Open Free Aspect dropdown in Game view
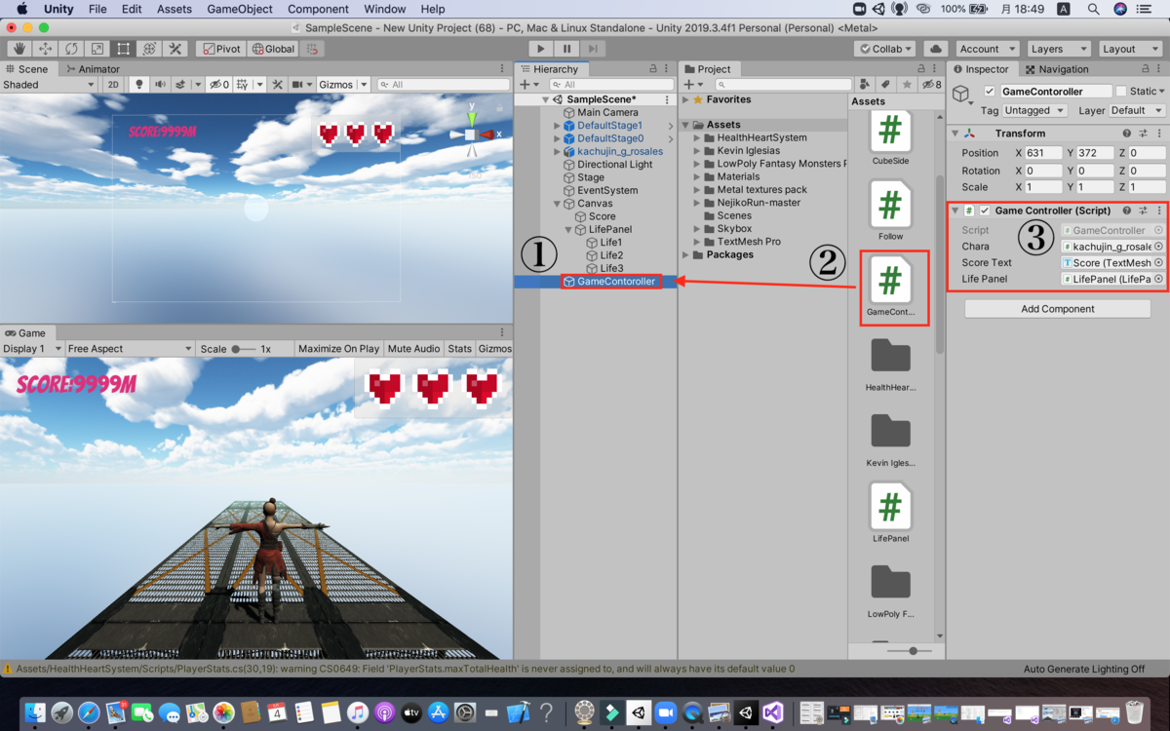 pyautogui.click(x=130, y=349)
